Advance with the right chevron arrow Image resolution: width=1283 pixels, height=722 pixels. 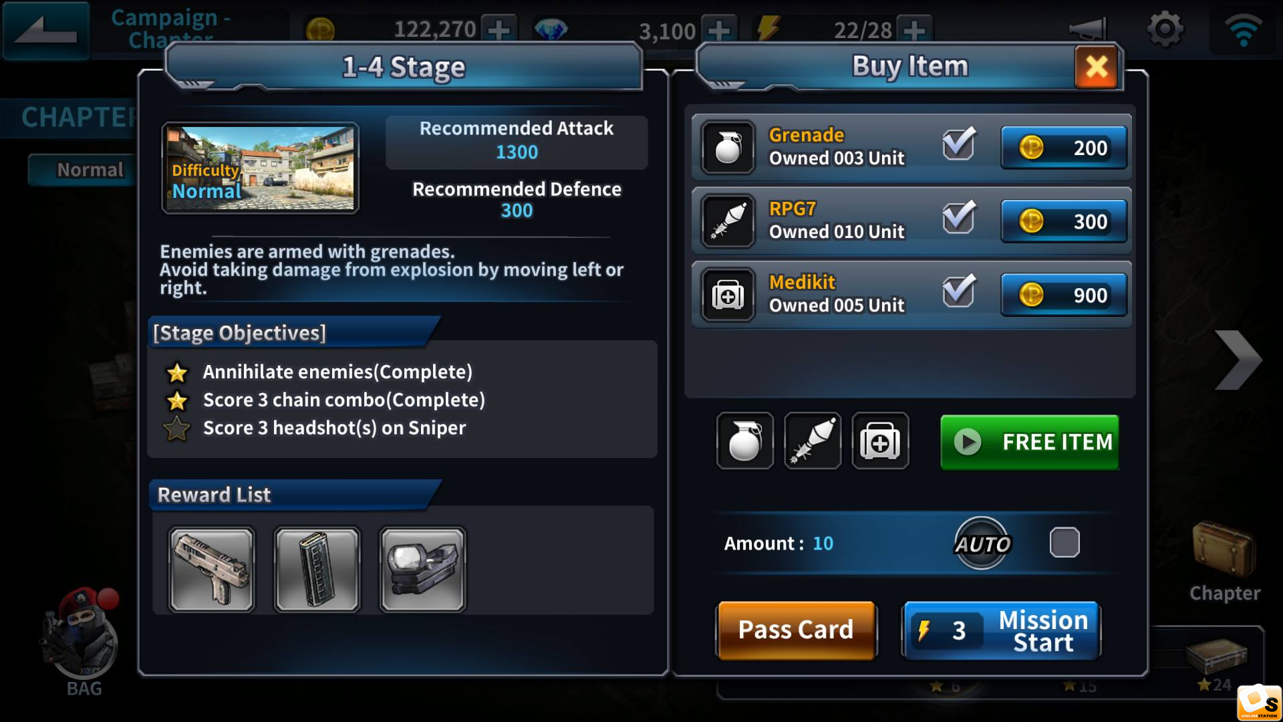(x=1238, y=360)
